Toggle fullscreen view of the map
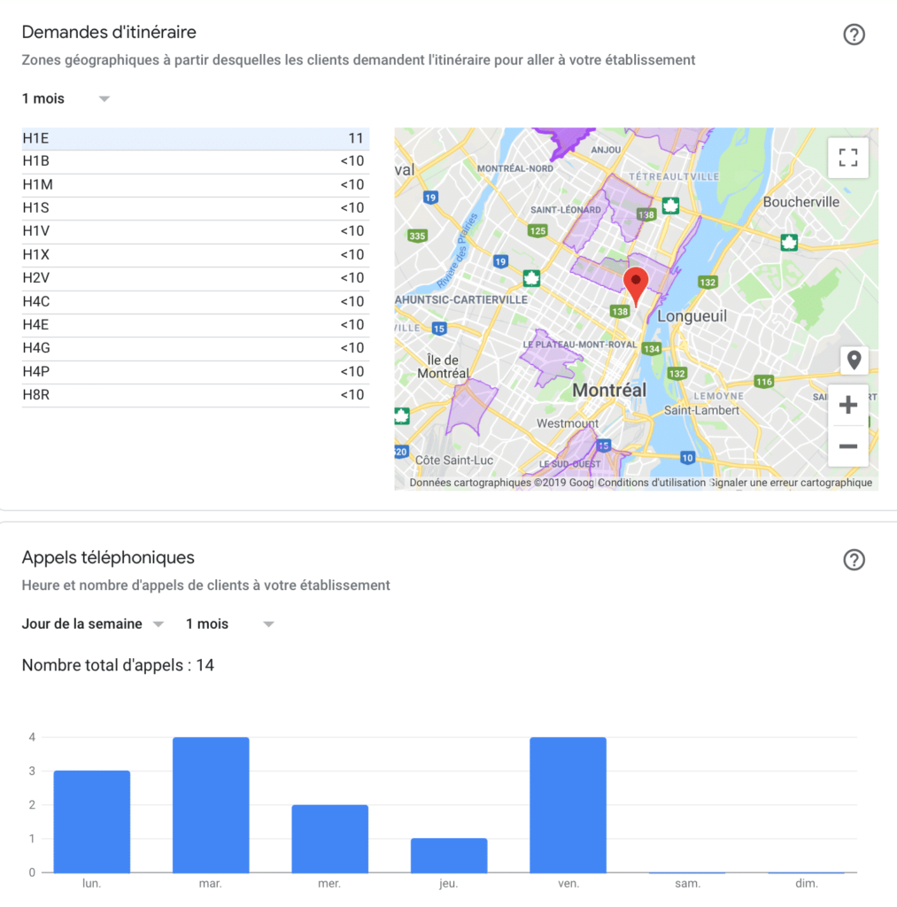 tap(847, 158)
